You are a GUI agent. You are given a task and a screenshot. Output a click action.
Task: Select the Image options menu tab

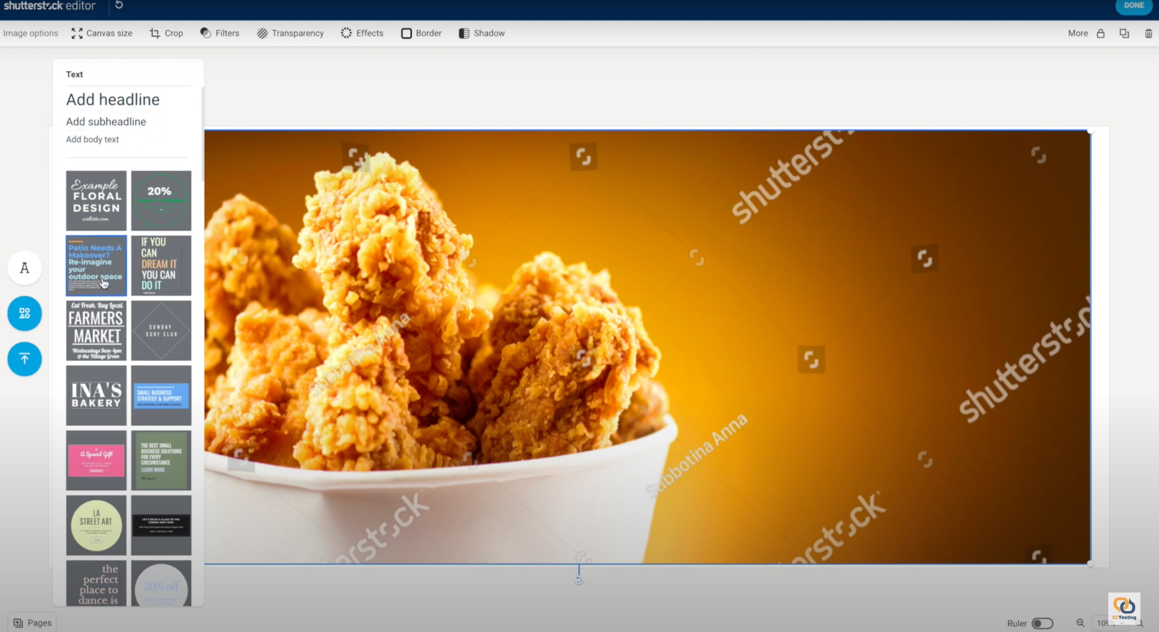point(30,33)
